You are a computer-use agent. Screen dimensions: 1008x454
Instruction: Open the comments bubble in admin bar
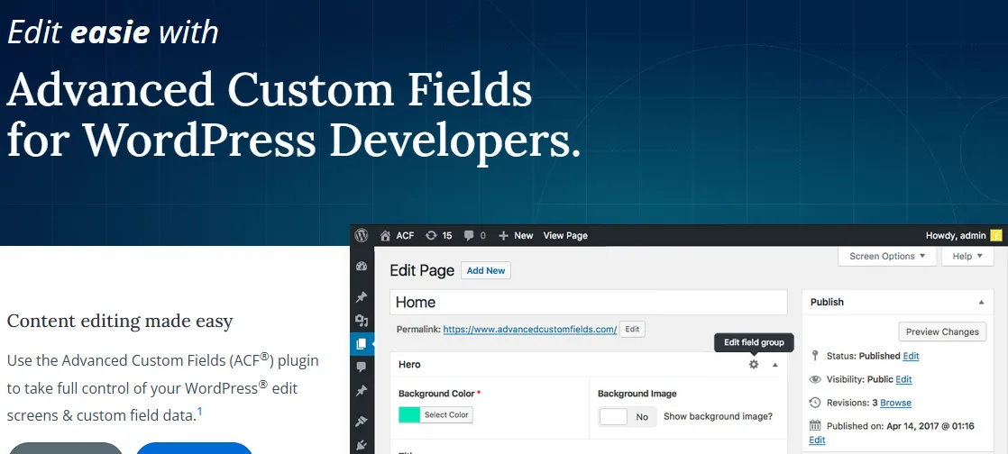pos(474,236)
